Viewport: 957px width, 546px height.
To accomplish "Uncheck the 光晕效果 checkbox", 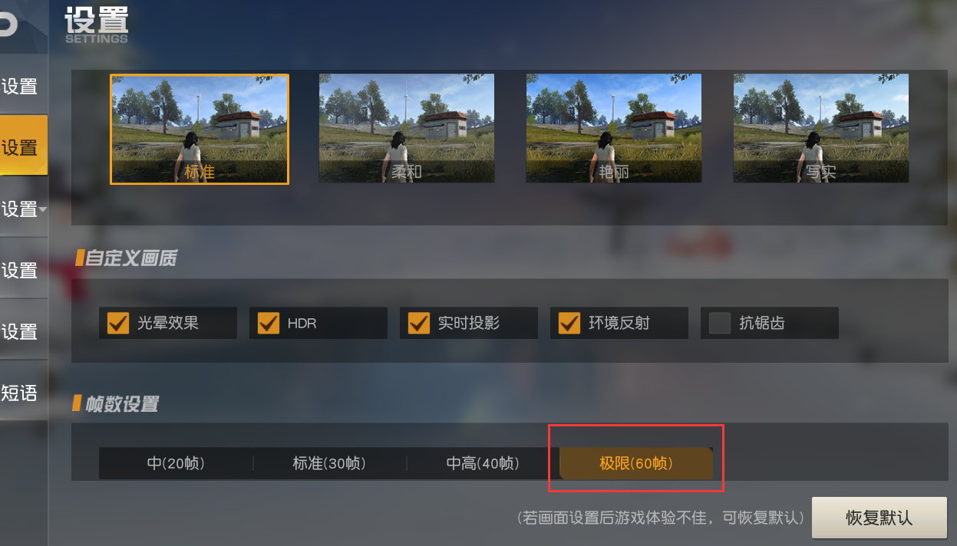I will click(x=117, y=323).
